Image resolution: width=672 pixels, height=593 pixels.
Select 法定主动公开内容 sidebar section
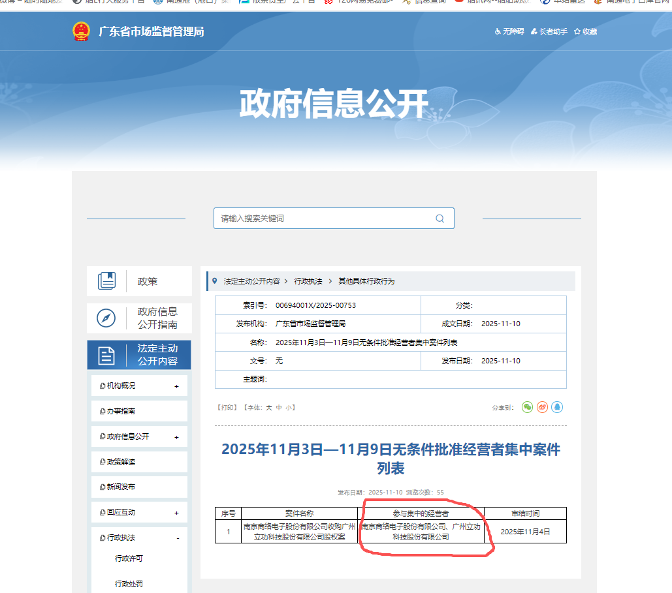pyautogui.click(x=139, y=355)
